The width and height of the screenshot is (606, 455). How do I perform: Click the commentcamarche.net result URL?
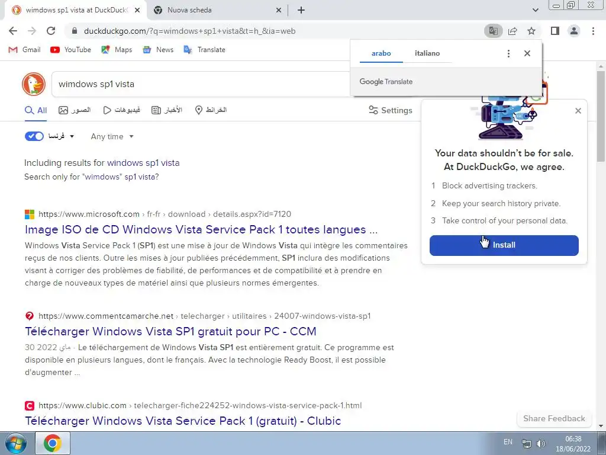coord(204,316)
